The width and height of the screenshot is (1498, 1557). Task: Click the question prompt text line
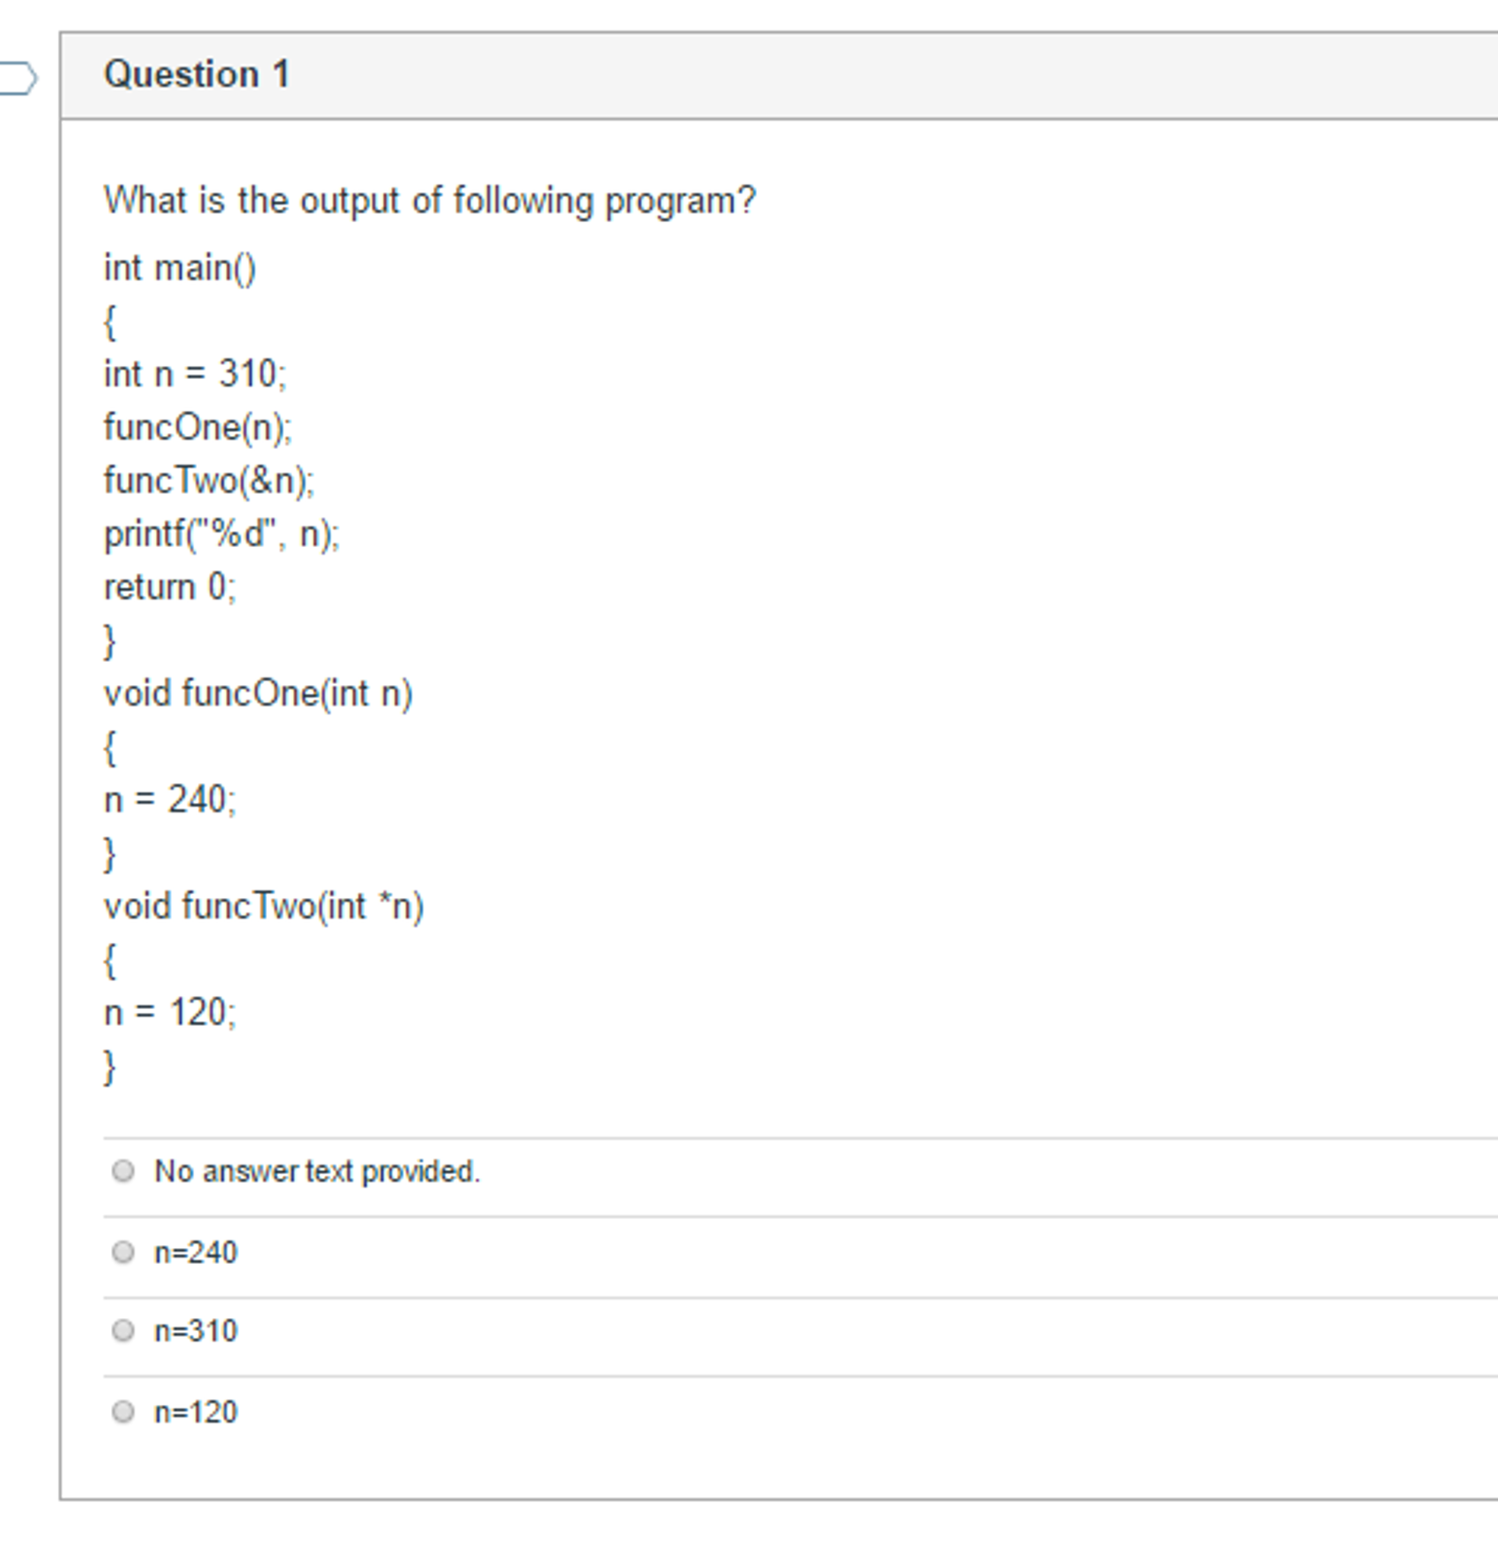429,200
